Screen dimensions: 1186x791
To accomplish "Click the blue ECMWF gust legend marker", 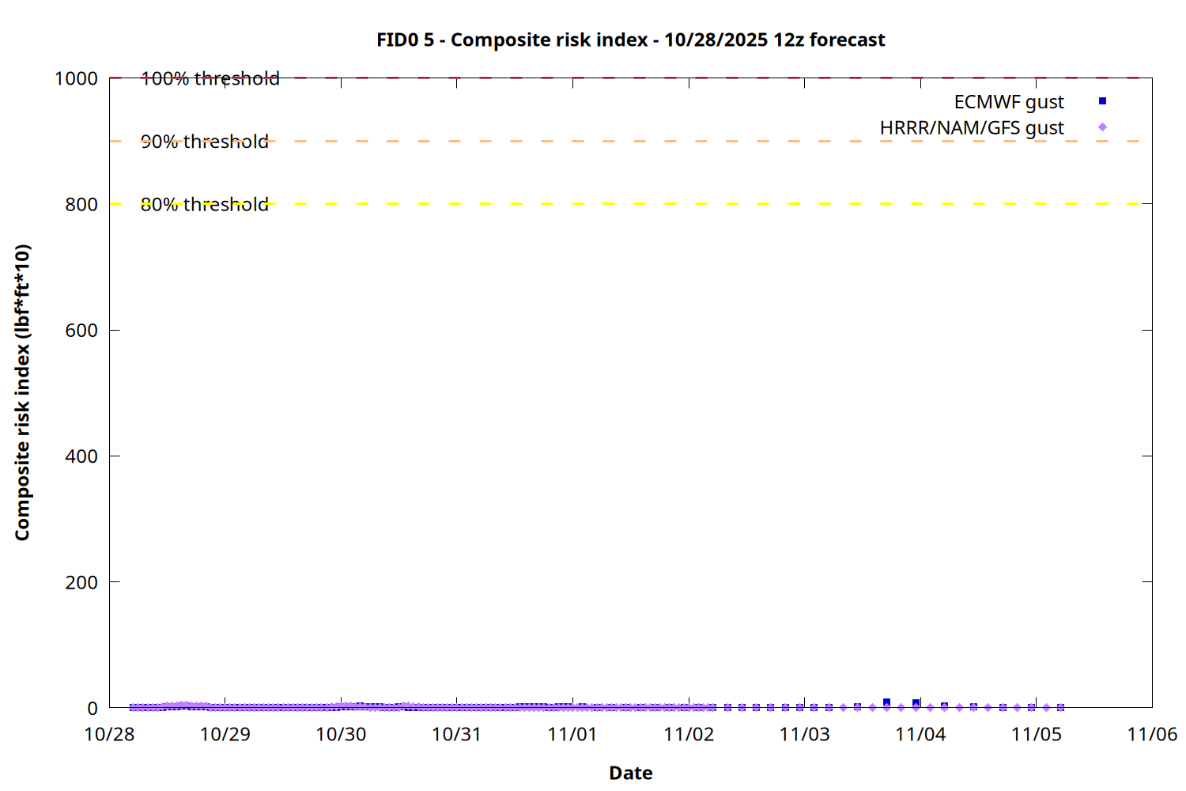I will (x=1102, y=101).
